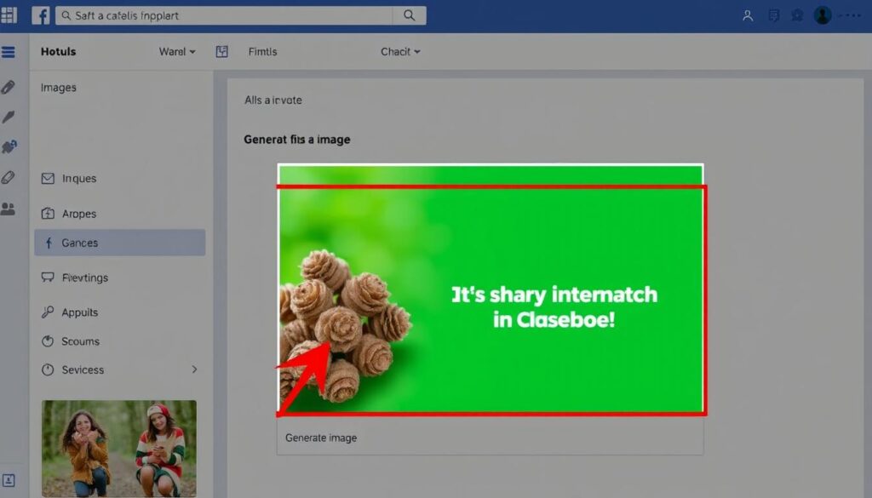Screen dimensions: 872x498
Task: Open the notifications gear icon in top bar
Action: (x=795, y=14)
